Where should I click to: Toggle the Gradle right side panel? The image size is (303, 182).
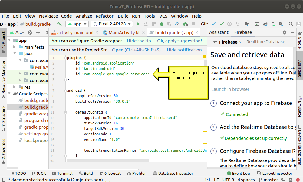(300, 40)
